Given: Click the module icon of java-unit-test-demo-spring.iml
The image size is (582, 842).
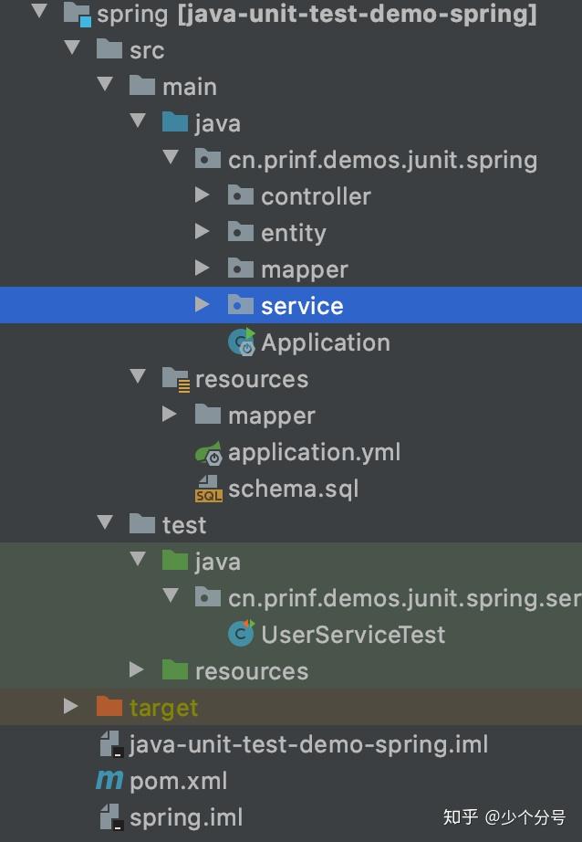Looking at the screenshot, I should (111, 743).
